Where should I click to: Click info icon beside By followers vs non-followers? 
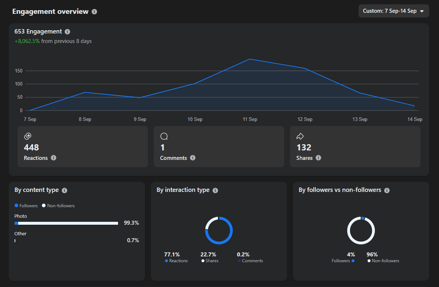click(x=387, y=190)
